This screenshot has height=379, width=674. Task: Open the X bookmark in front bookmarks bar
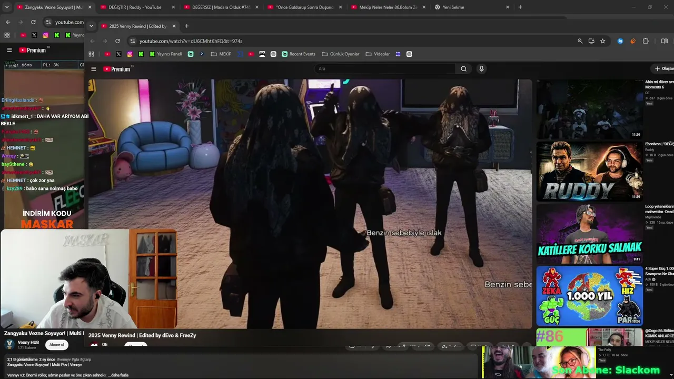point(118,54)
